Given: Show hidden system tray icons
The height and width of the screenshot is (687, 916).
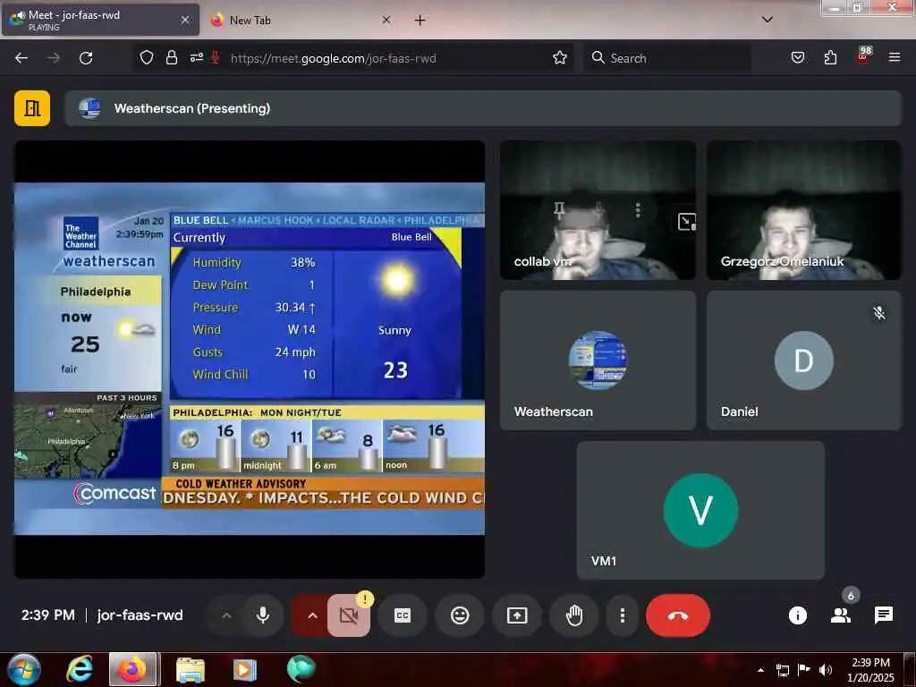Looking at the screenshot, I should point(760,670).
